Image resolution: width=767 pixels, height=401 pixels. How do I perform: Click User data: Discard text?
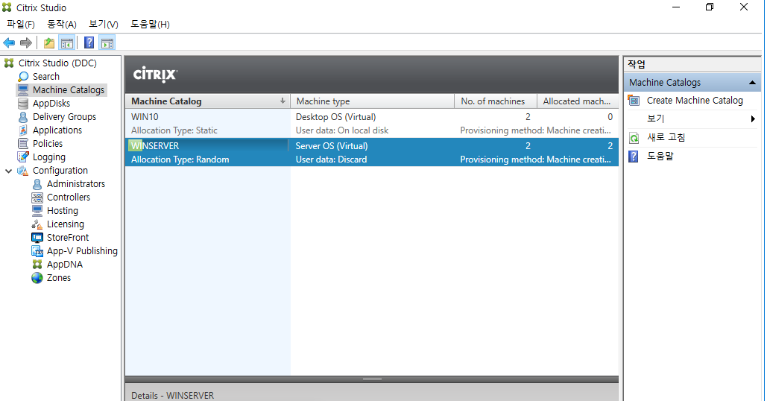click(331, 160)
